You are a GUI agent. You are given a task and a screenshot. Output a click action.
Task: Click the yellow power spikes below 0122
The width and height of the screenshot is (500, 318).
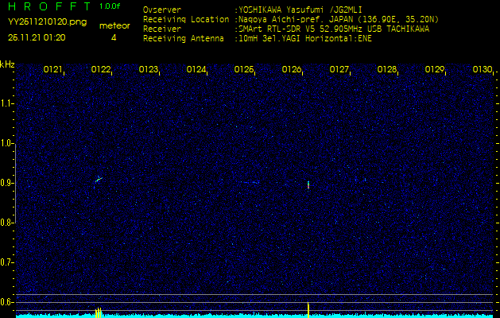coord(99,313)
